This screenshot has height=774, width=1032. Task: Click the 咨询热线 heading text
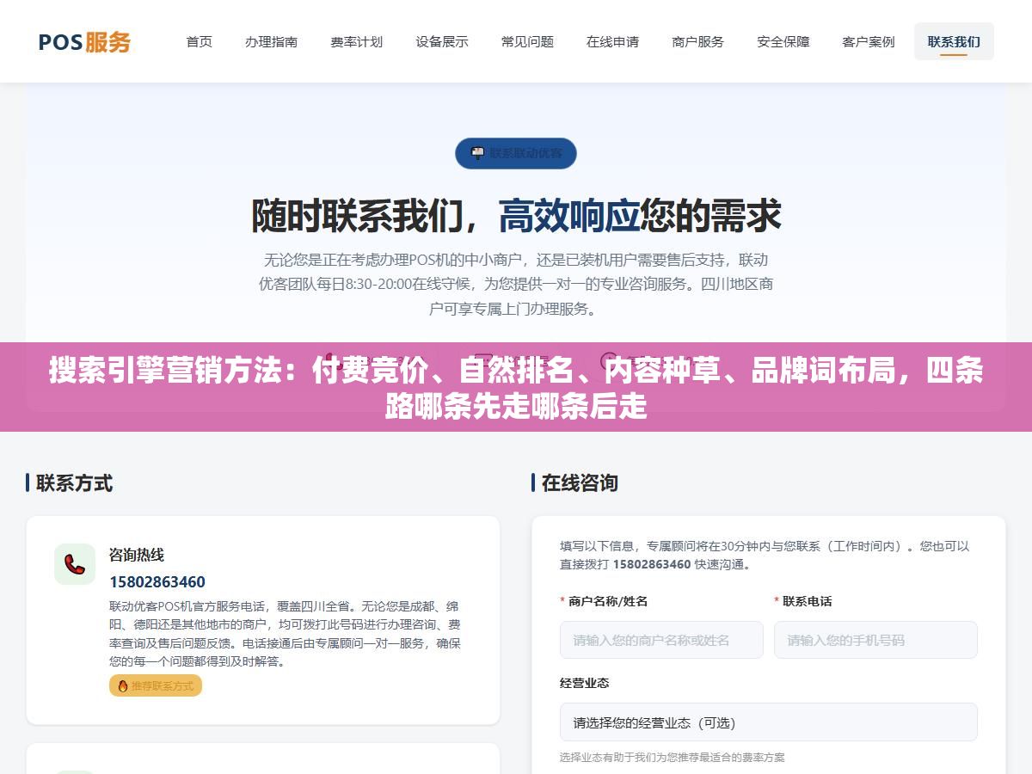click(x=137, y=555)
